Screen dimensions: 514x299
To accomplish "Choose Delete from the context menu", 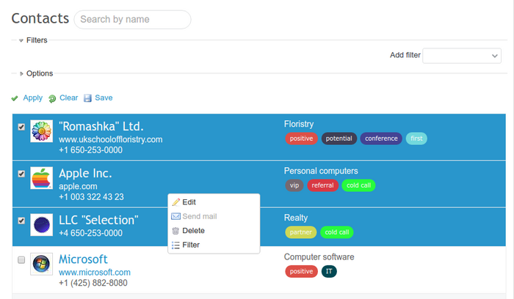I will pyautogui.click(x=193, y=231).
